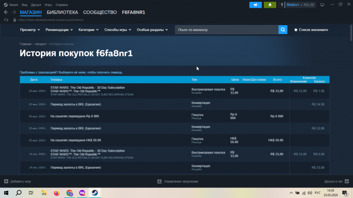Expand the Категории dropdown
353x198 pixels.
click(88, 30)
